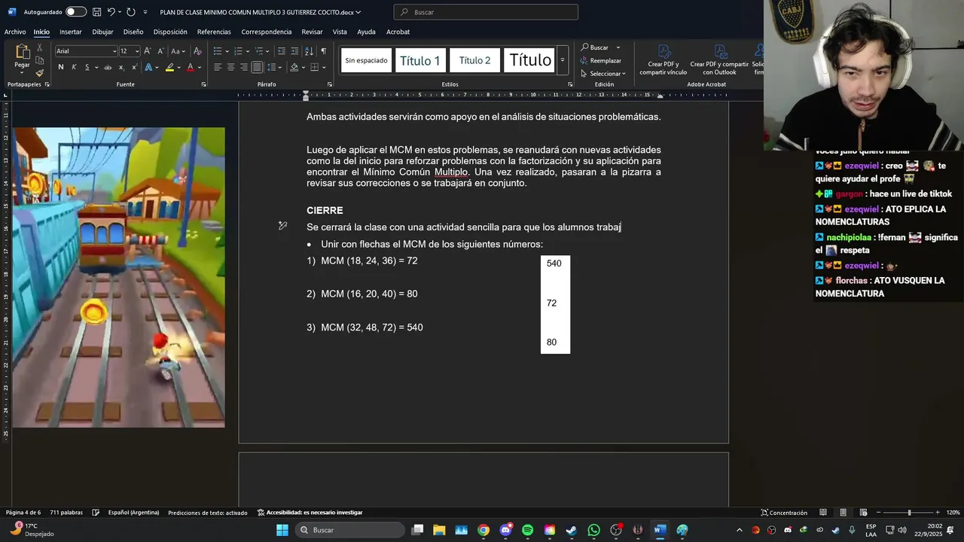Click the Buscar find button in Edición
The width and height of the screenshot is (964, 542).
tap(595, 47)
